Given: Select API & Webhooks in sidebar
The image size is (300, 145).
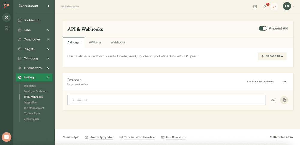Looking at the screenshot, I should [x=33, y=97].
